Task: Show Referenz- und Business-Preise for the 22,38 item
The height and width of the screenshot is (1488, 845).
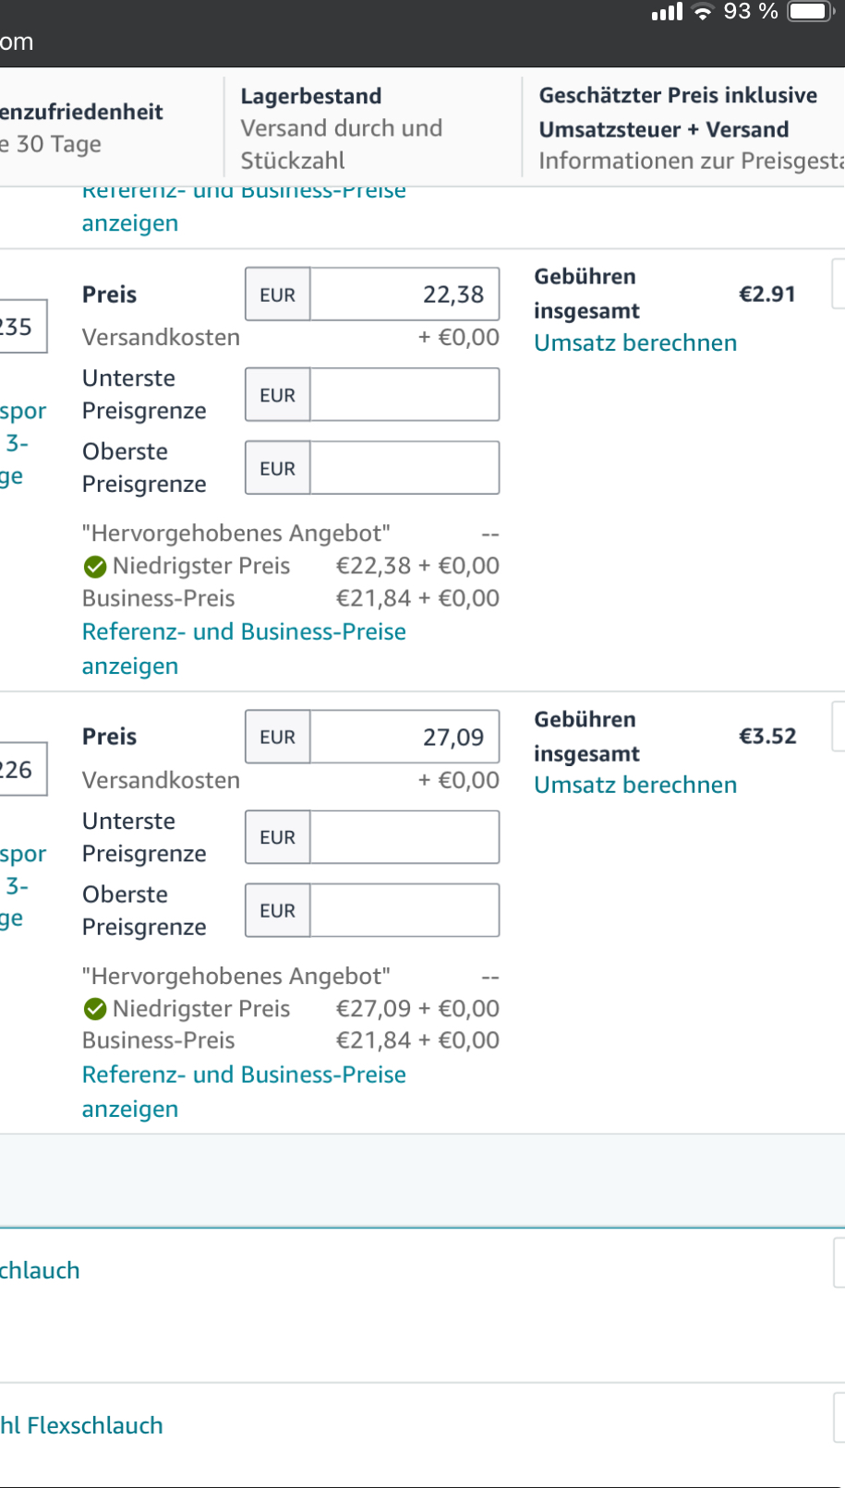Action: (244, 649)
